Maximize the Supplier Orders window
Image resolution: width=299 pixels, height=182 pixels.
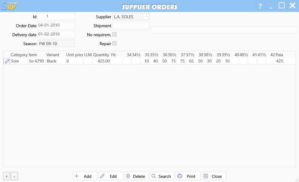[x=282, y=6]
